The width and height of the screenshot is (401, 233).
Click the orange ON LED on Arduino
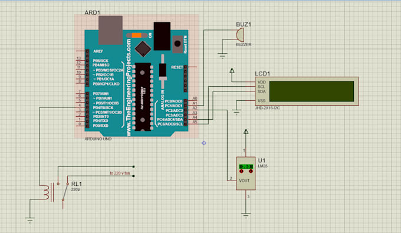pyautogui.click(x=137, y=35)
